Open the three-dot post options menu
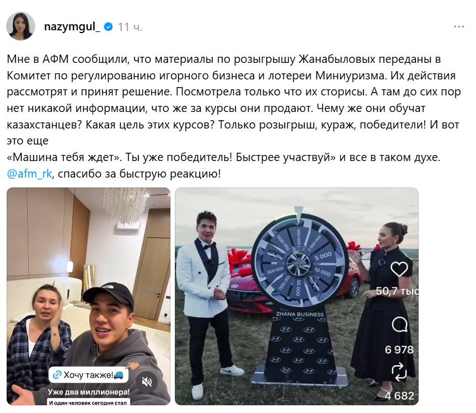Screen dimensions: 476x413 [x=459, y=26]
